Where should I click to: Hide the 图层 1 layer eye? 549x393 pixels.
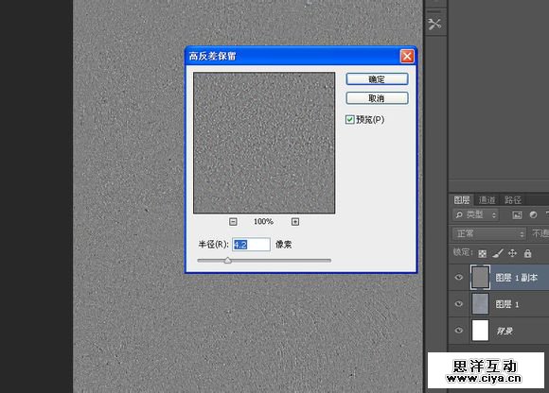point(459,304)
